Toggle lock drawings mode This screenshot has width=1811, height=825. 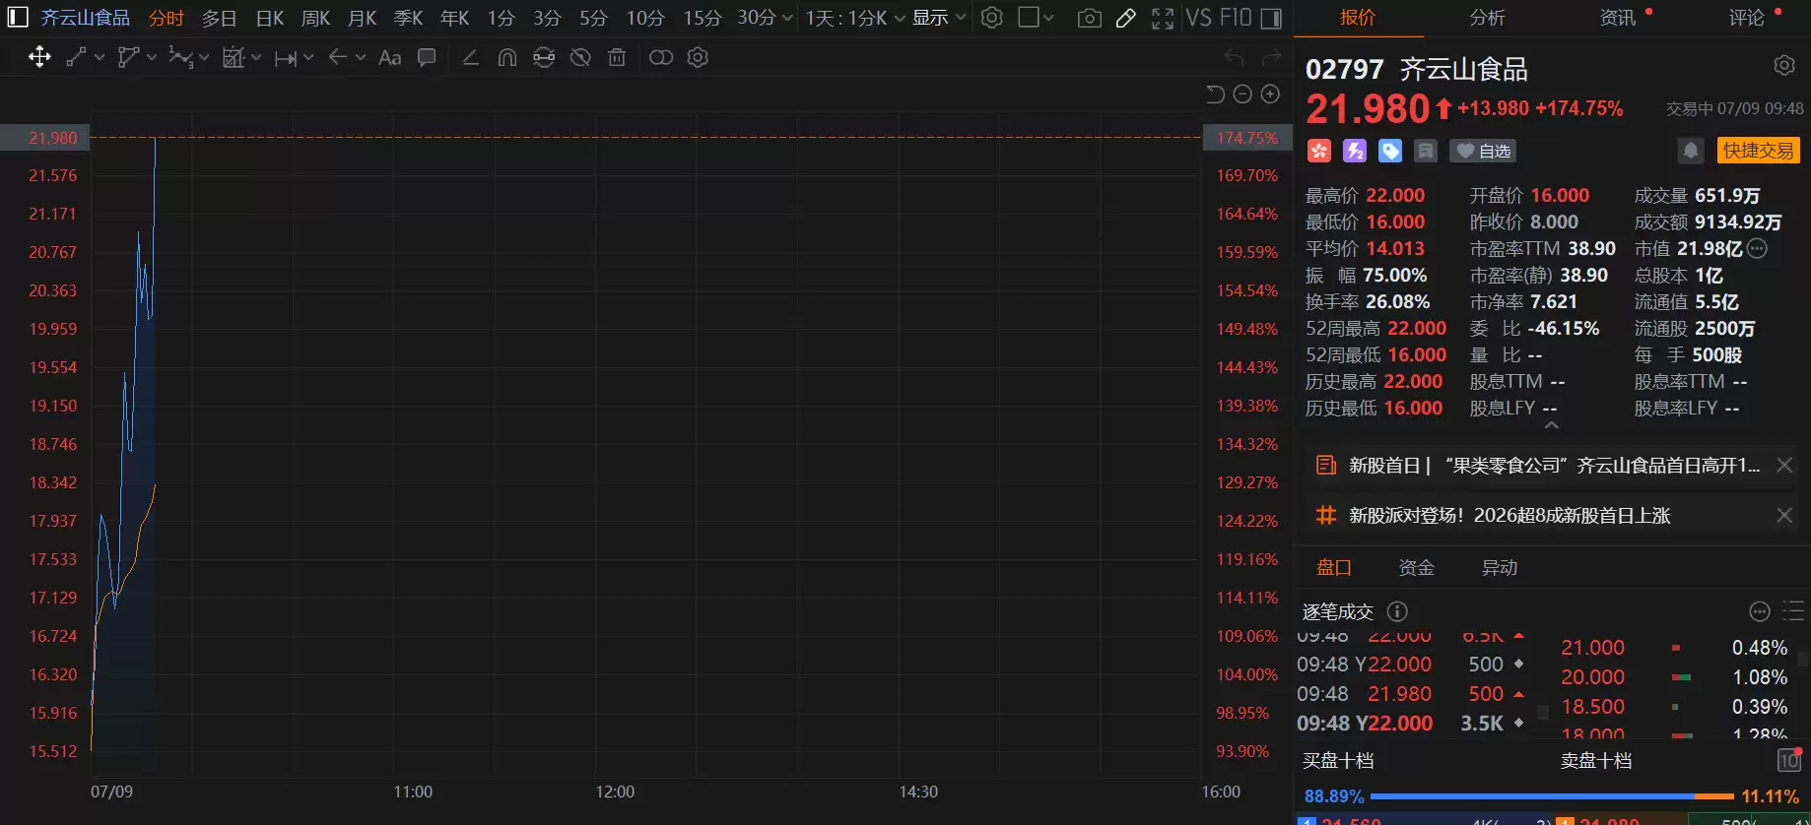pyautogui.click(x=544, y=57)
